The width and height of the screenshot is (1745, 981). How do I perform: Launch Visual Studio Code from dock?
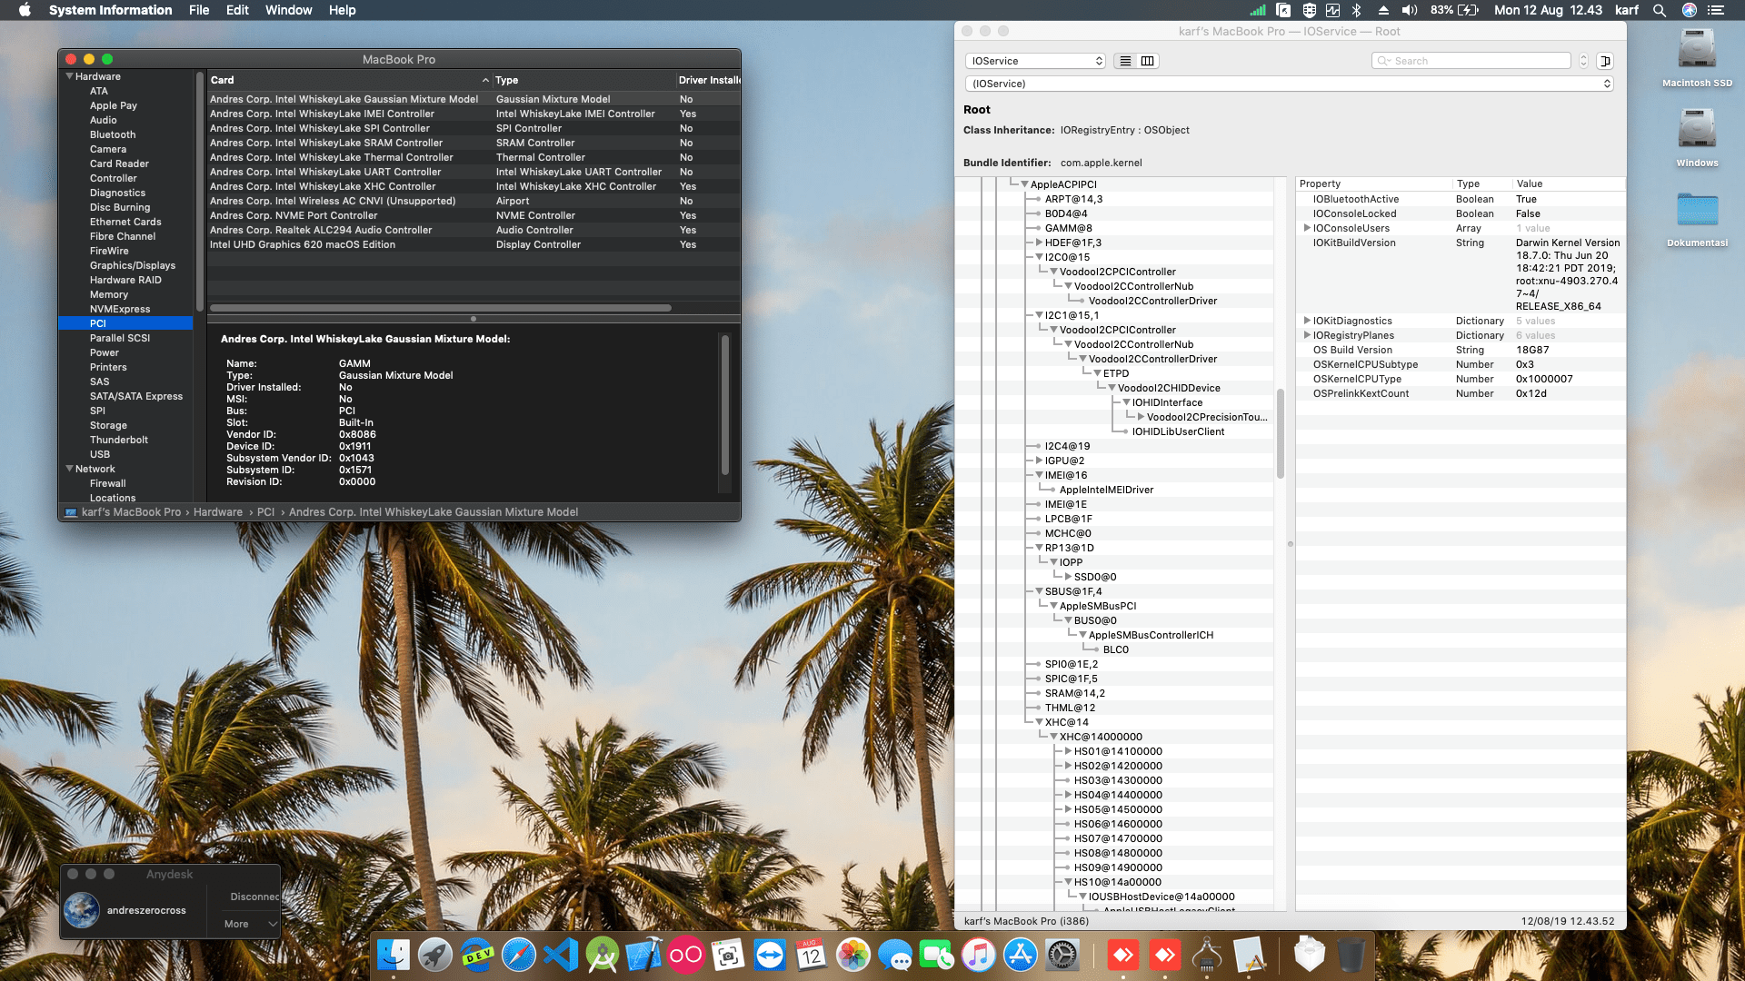561,956
